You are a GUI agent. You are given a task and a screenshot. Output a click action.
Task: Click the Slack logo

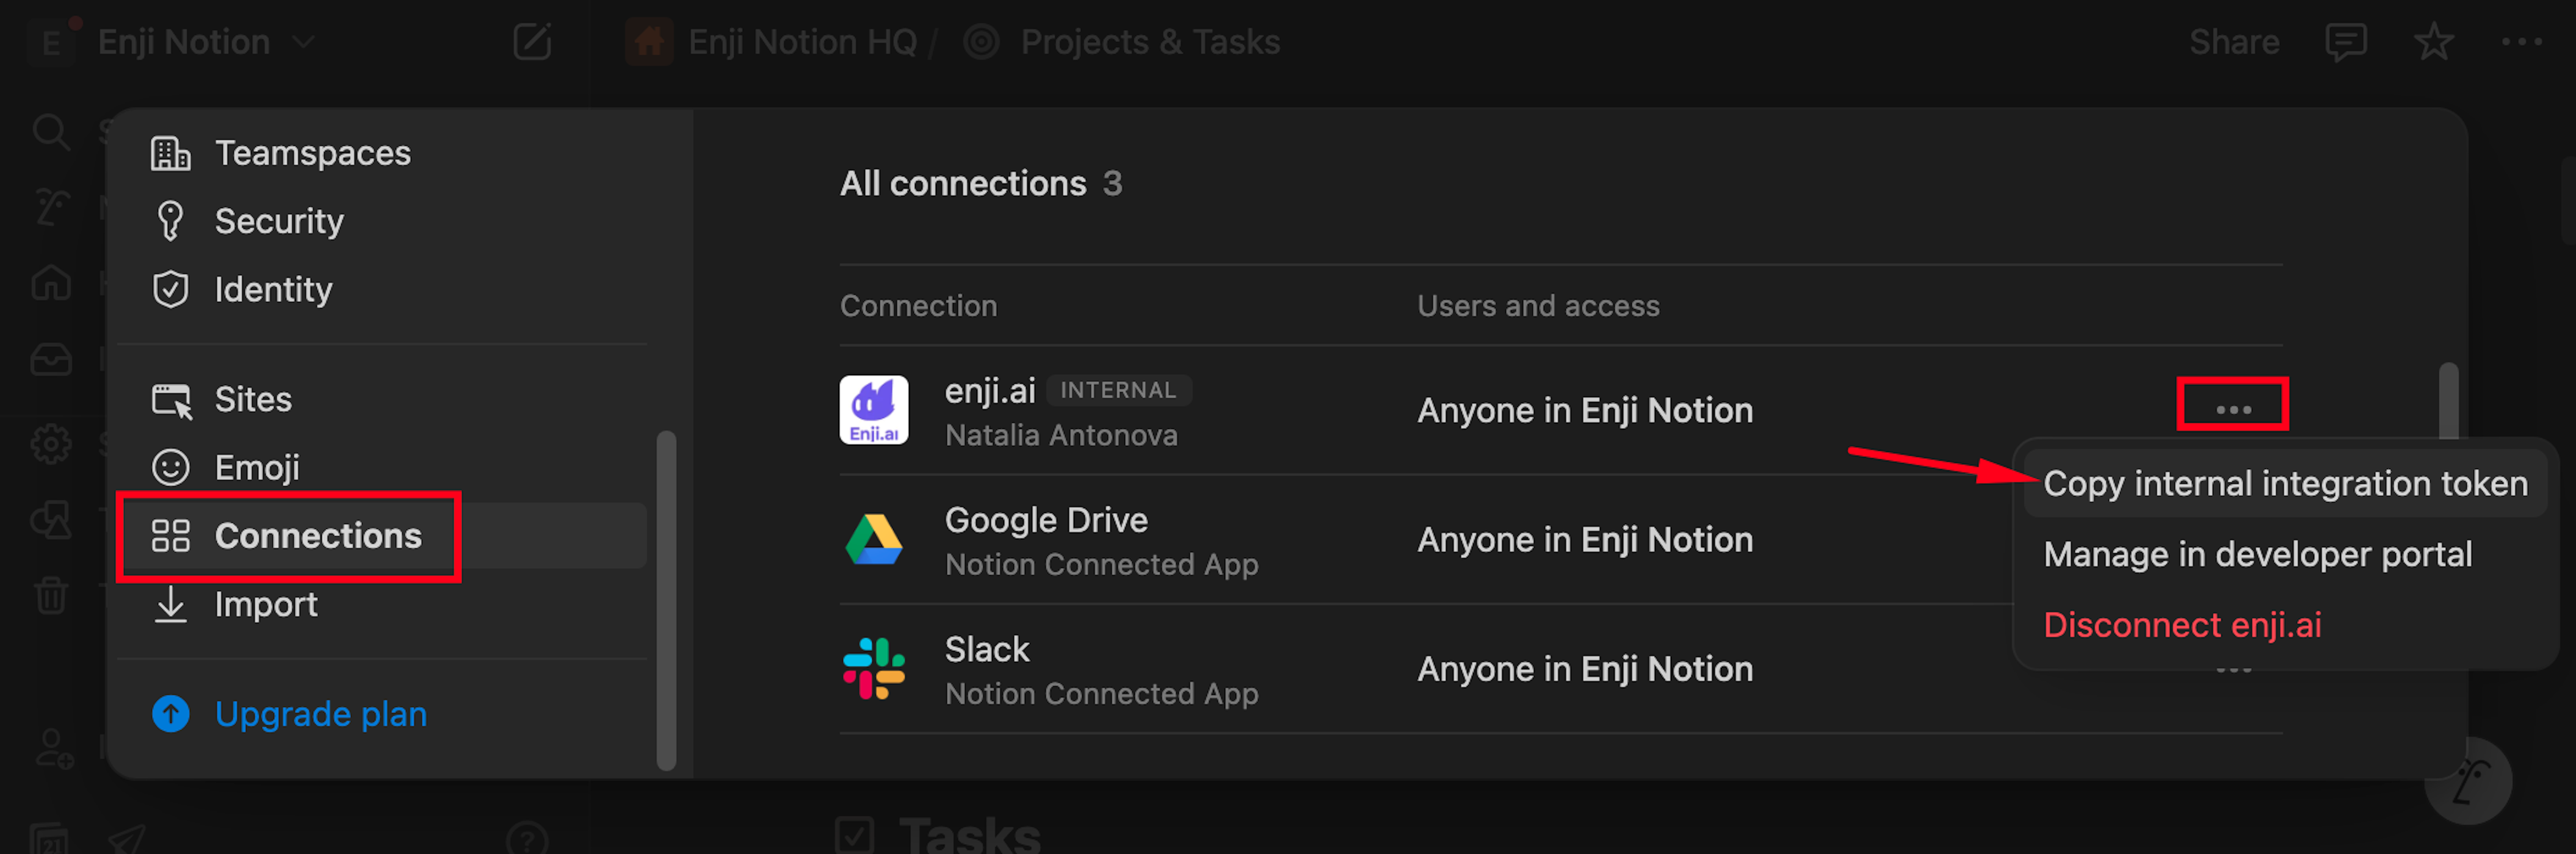874,668
